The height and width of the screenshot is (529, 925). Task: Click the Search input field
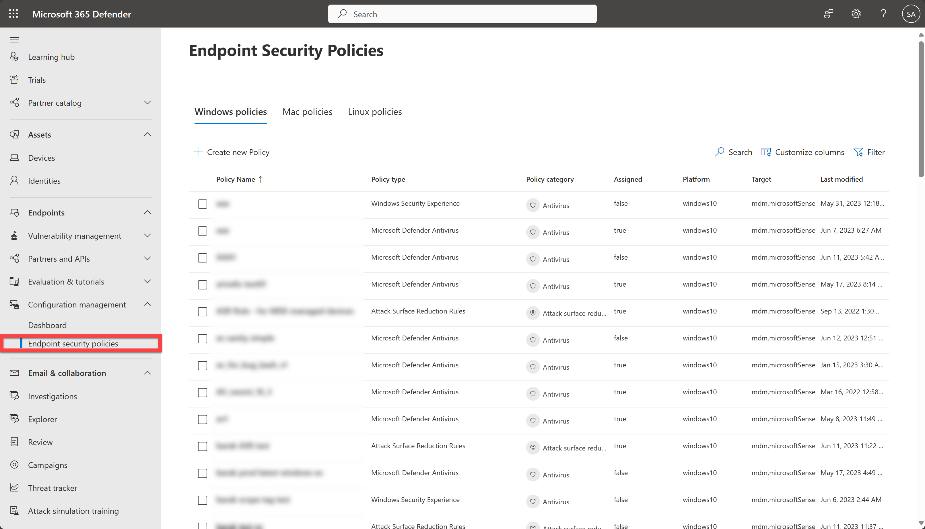click(462, 14)
